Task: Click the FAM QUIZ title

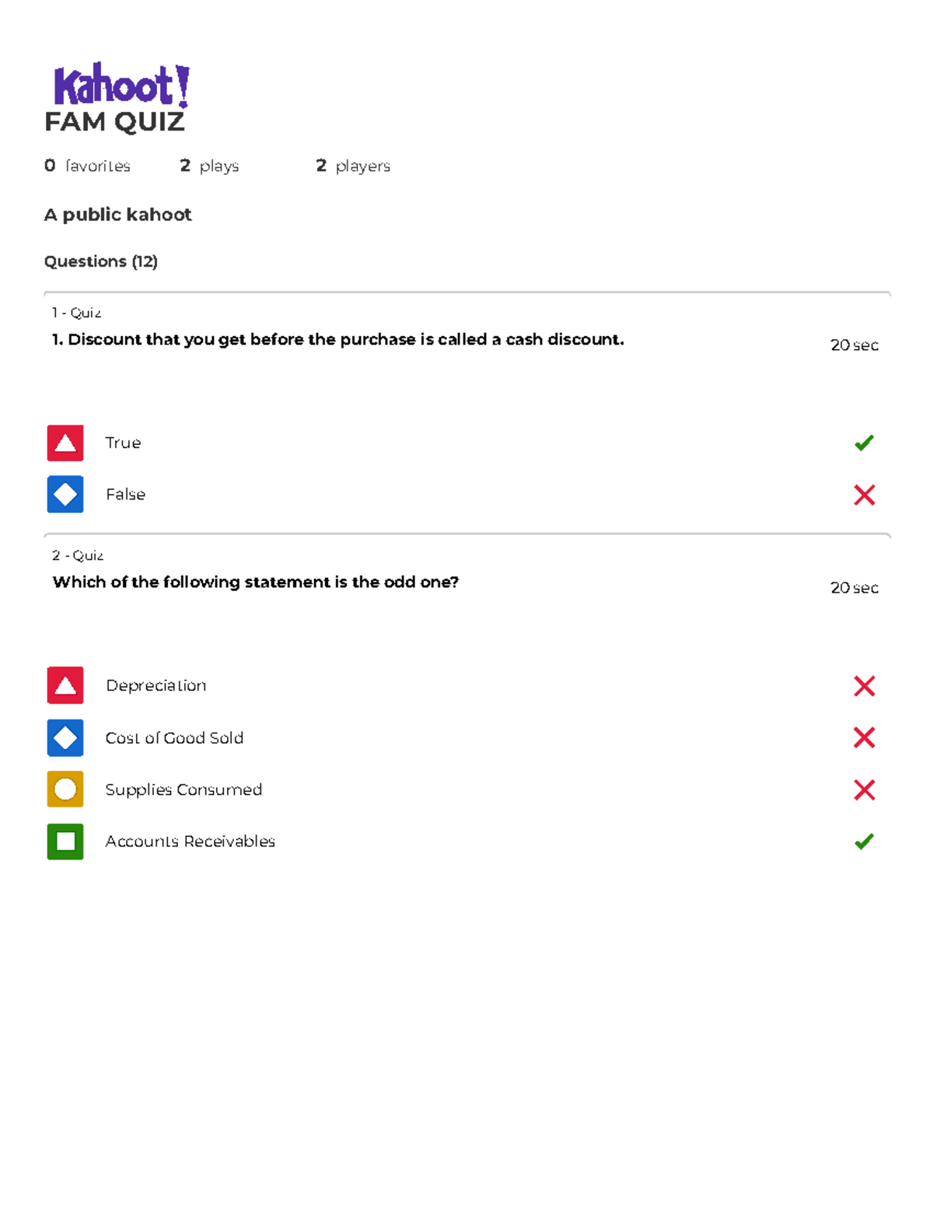Action: (115, 121)
